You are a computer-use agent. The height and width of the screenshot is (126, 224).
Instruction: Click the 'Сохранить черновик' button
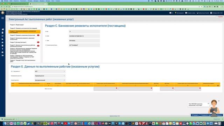[x=206, y=115]
